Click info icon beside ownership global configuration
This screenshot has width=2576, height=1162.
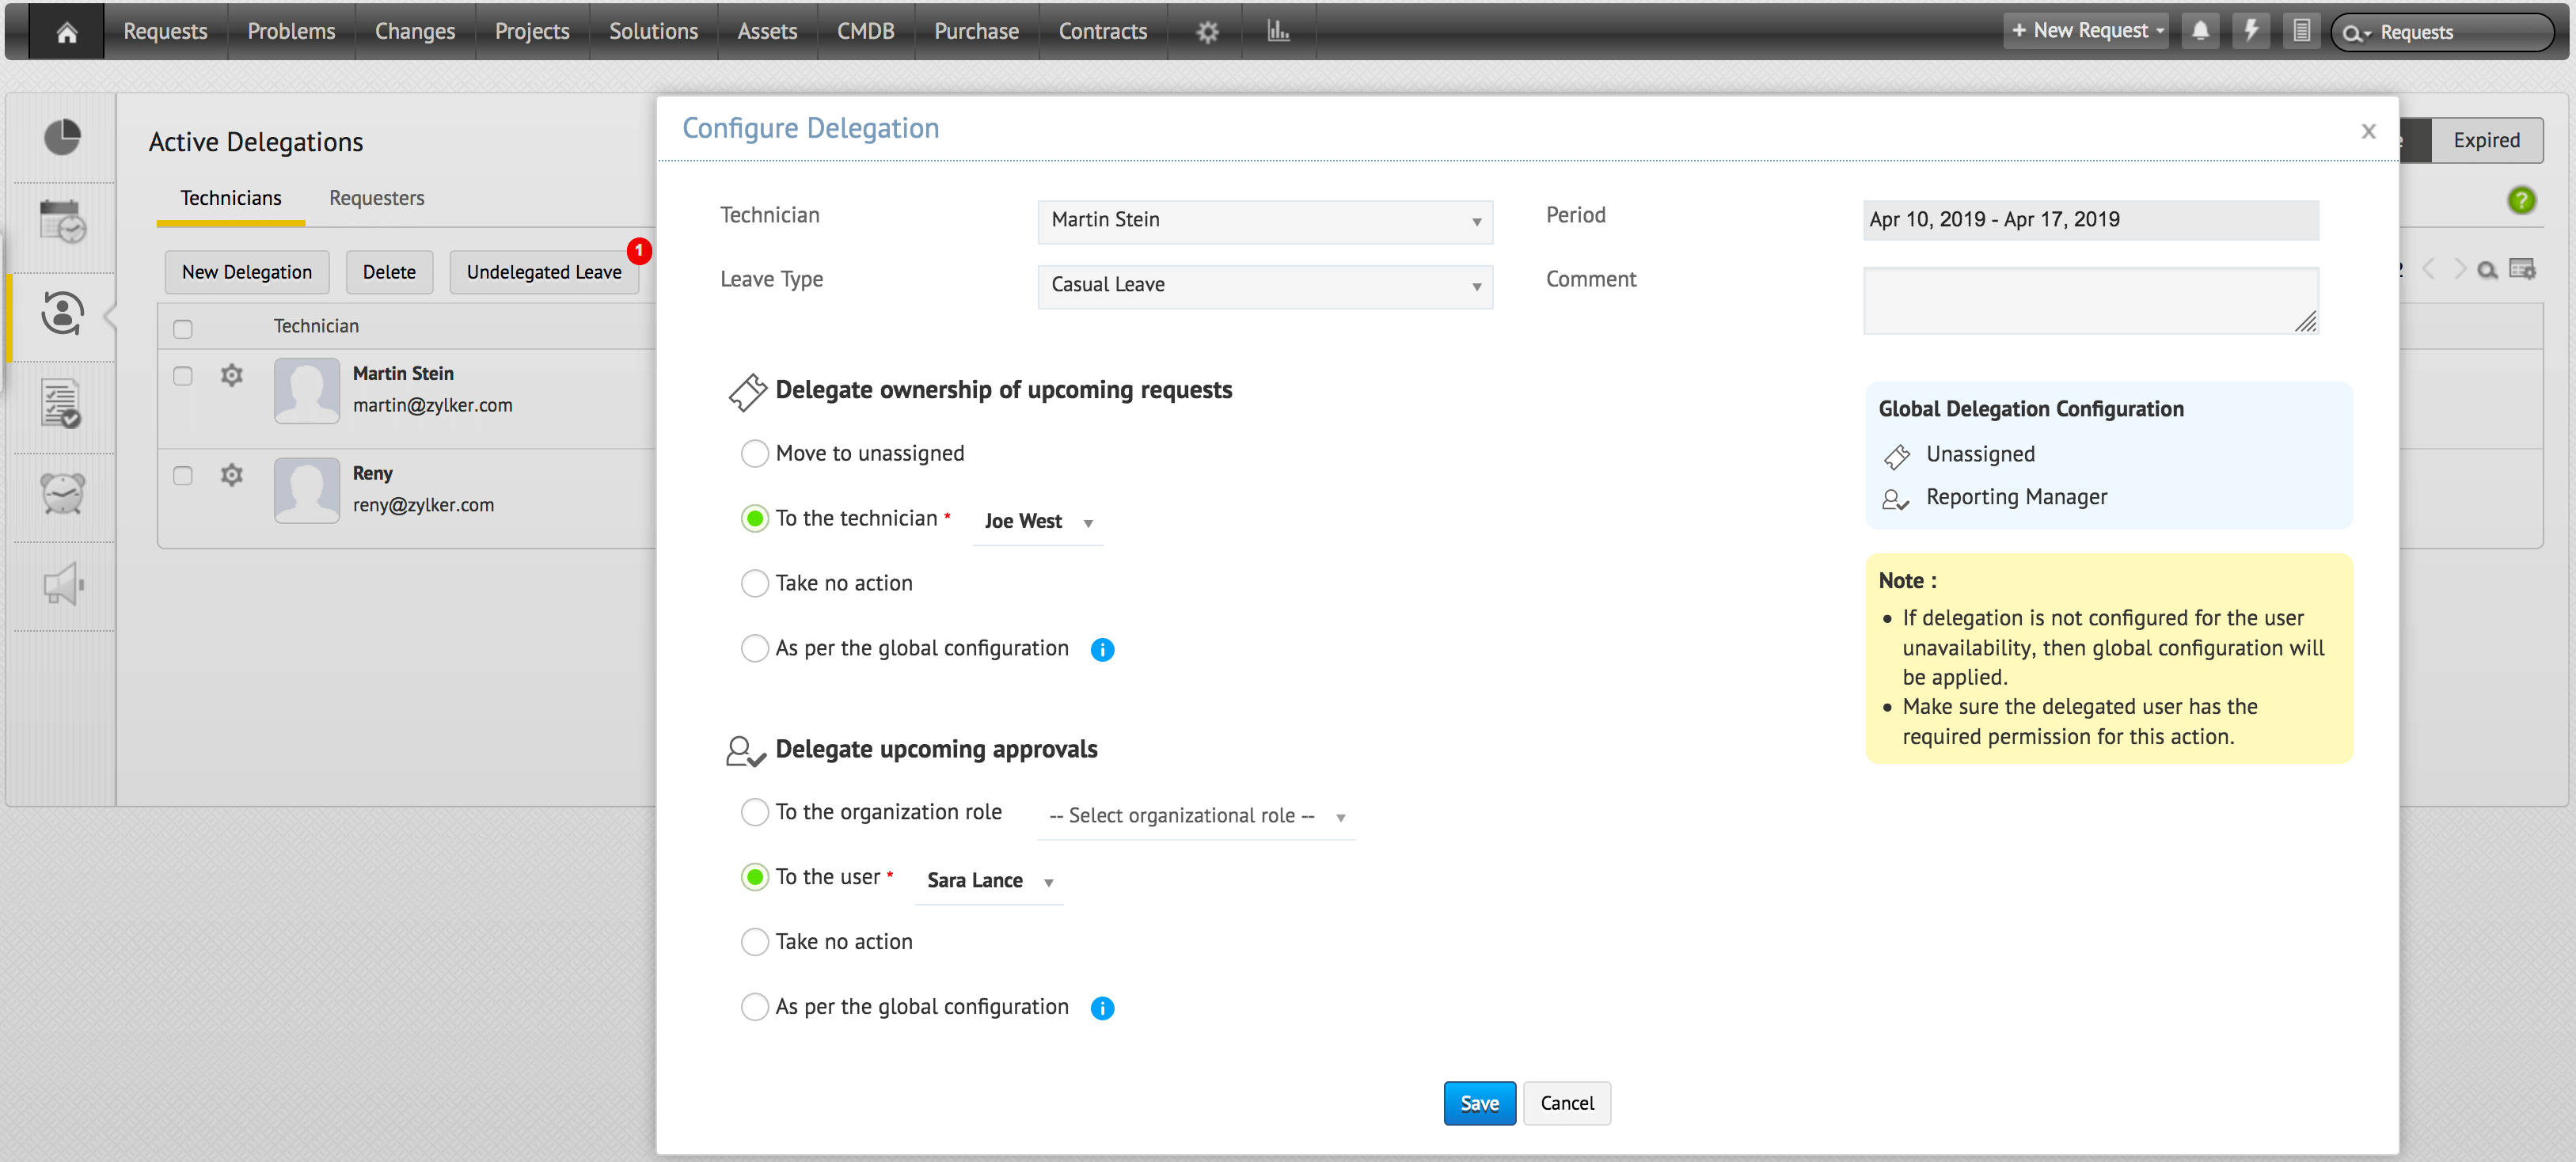[1102, 650]
